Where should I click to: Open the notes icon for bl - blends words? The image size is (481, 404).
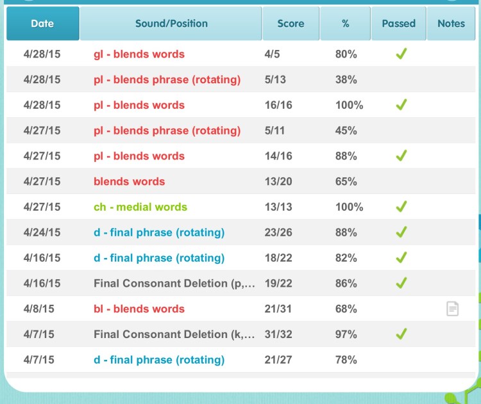click(453, 309)
